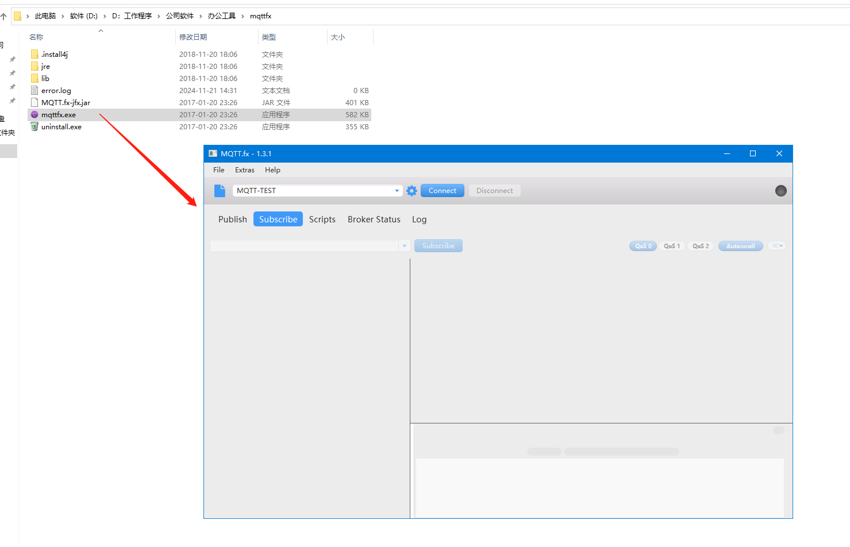This screenshot has width=850, height=547.
Task: Enable the QoS 2 option
Action: click(x=700, y=246)
